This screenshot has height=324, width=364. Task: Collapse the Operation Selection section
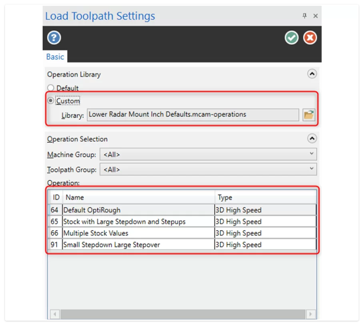(x=312, y=139)
